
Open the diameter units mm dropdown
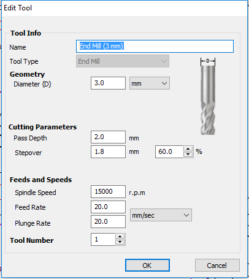point(150,83)
